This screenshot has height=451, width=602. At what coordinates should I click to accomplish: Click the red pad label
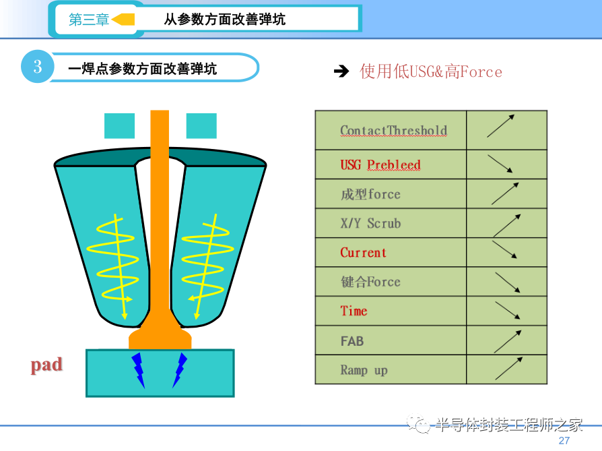46,365
